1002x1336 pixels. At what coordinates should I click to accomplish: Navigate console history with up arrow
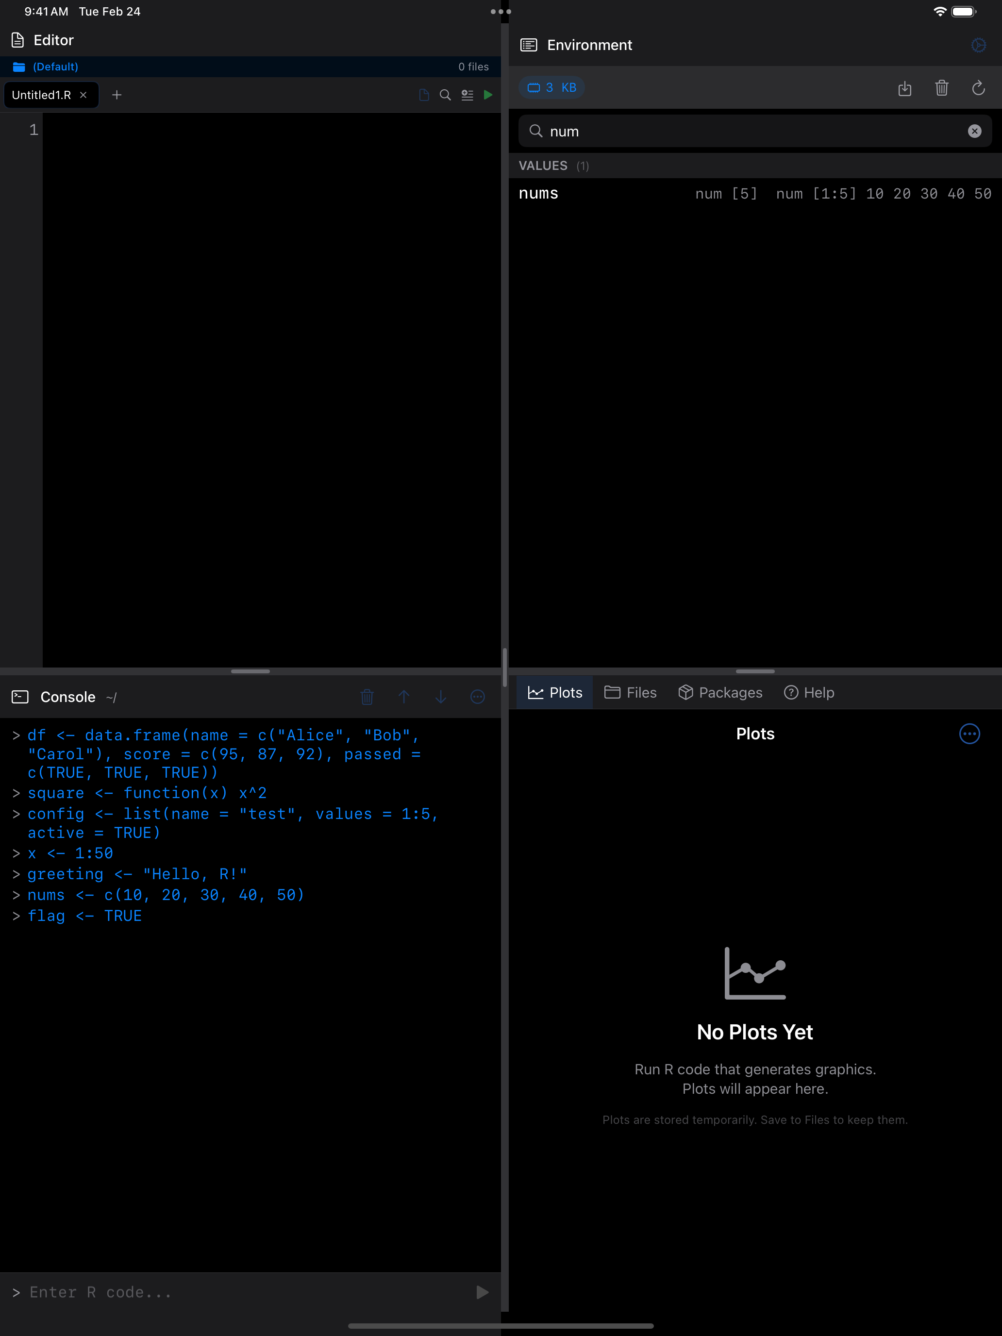click(404, 696)
